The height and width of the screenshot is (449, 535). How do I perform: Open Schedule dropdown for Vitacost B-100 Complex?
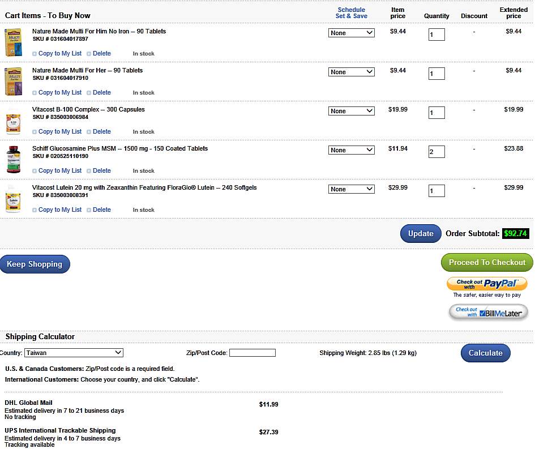point(352,111)
